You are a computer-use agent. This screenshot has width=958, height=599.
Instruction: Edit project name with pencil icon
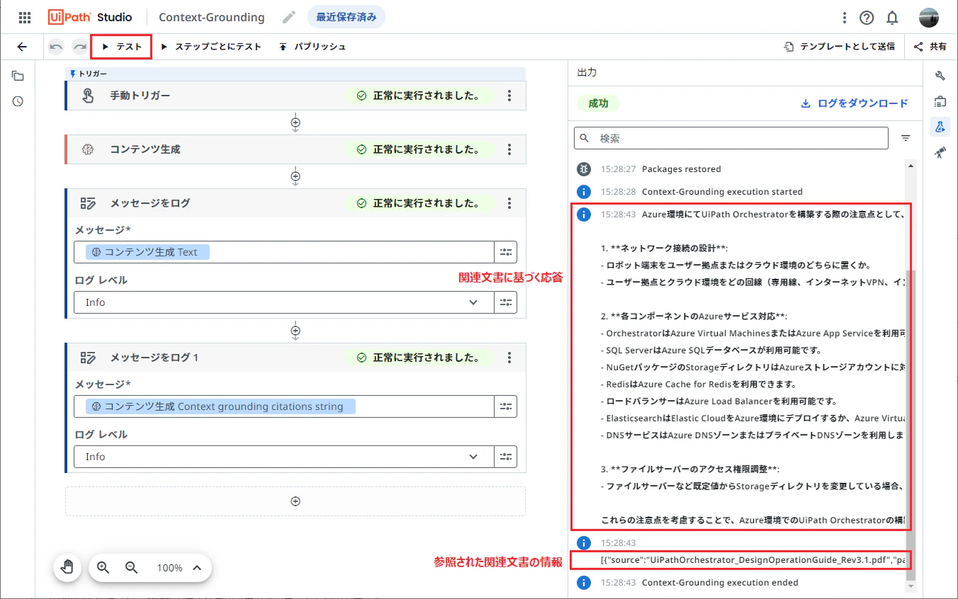tap(288, 17)
